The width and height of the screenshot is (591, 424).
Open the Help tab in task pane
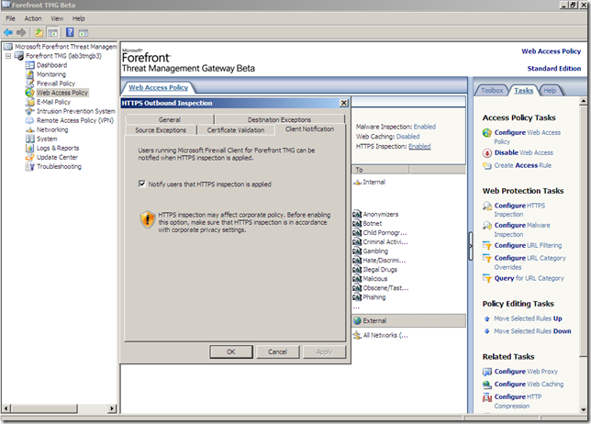pos(550,91)
